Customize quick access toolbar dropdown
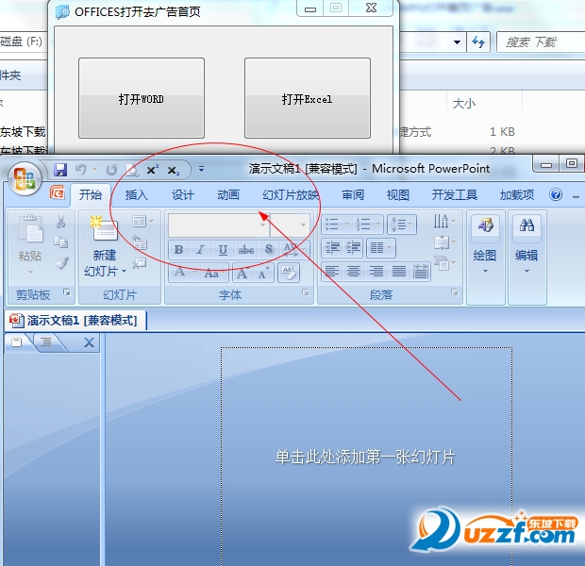585x566 pixels. [202, 170]
